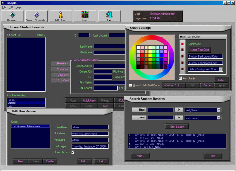Switch to the Education tab
This screenshot has height=171, width=236.
(x=61, y=75)
